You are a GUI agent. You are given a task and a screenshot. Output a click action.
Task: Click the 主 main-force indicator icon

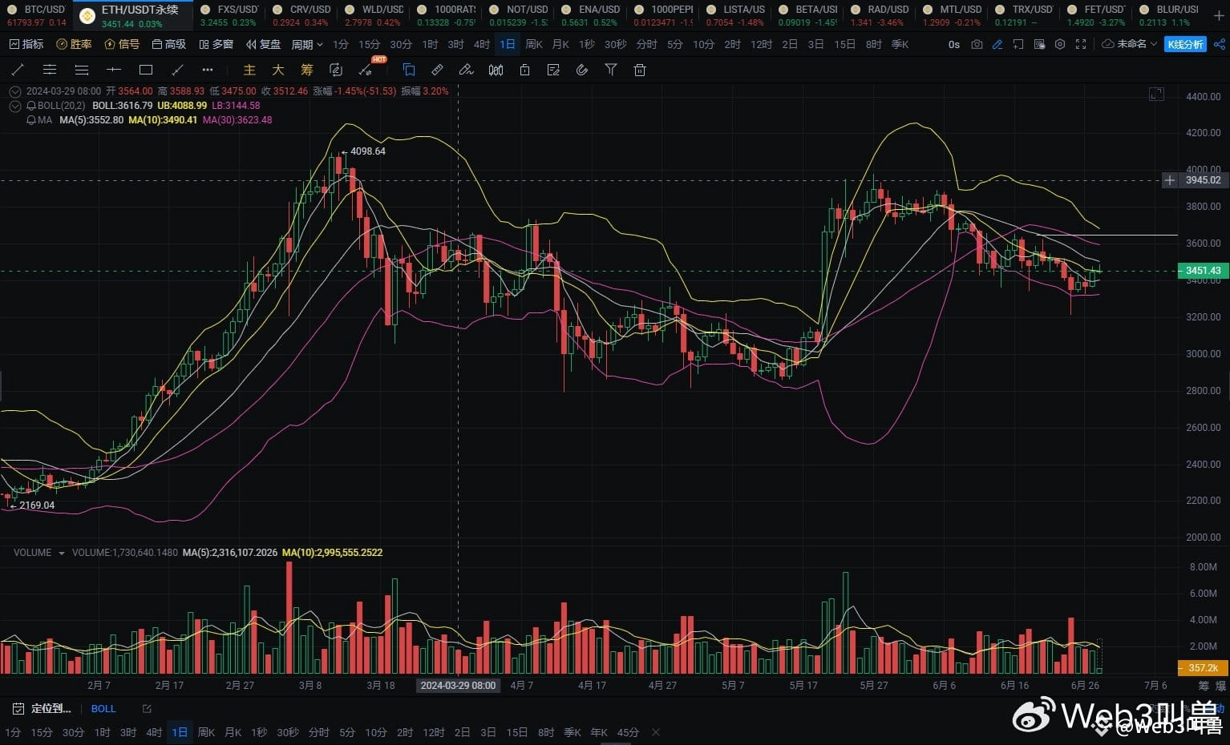point(249,70)
